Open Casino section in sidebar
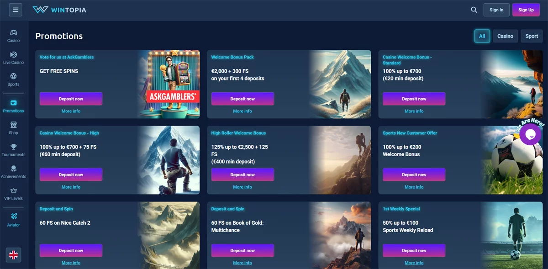Screen dimensions: 548x269 [14, 36]
